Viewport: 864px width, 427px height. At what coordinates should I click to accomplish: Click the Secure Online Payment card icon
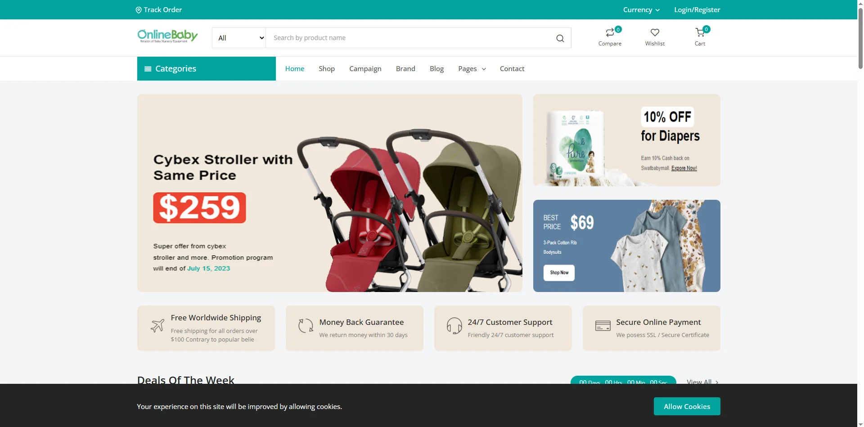[x=603, y=325]
